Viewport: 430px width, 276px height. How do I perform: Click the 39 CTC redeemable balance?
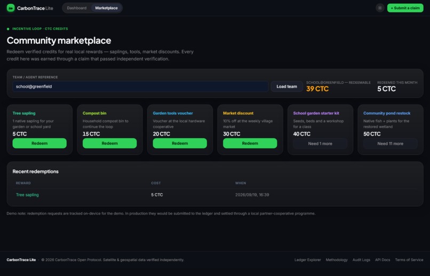tap(317, 89)
